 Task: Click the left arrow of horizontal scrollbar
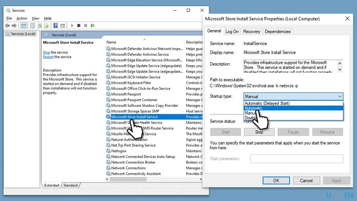[107, 179]
